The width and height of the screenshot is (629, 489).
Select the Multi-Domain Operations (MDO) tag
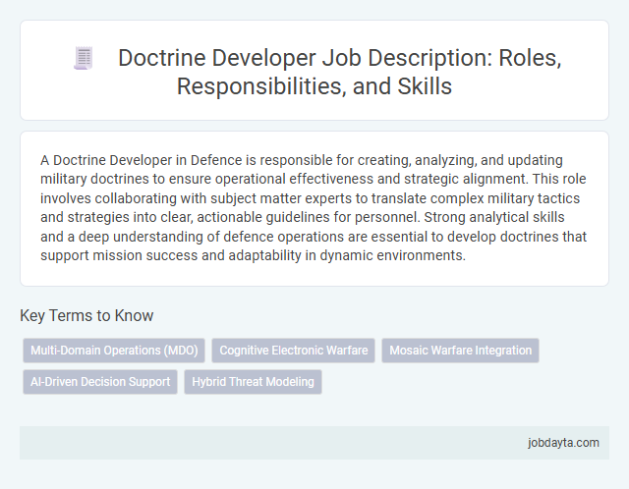pos(114,351)
